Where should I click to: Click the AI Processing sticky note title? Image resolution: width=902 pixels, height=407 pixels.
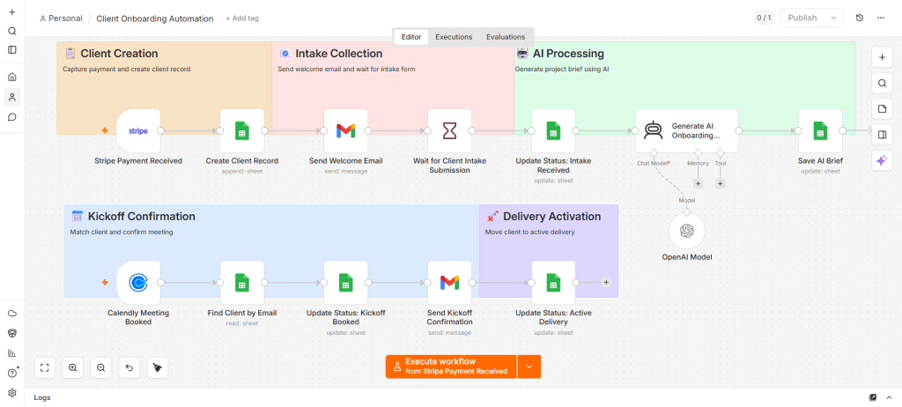568,54
